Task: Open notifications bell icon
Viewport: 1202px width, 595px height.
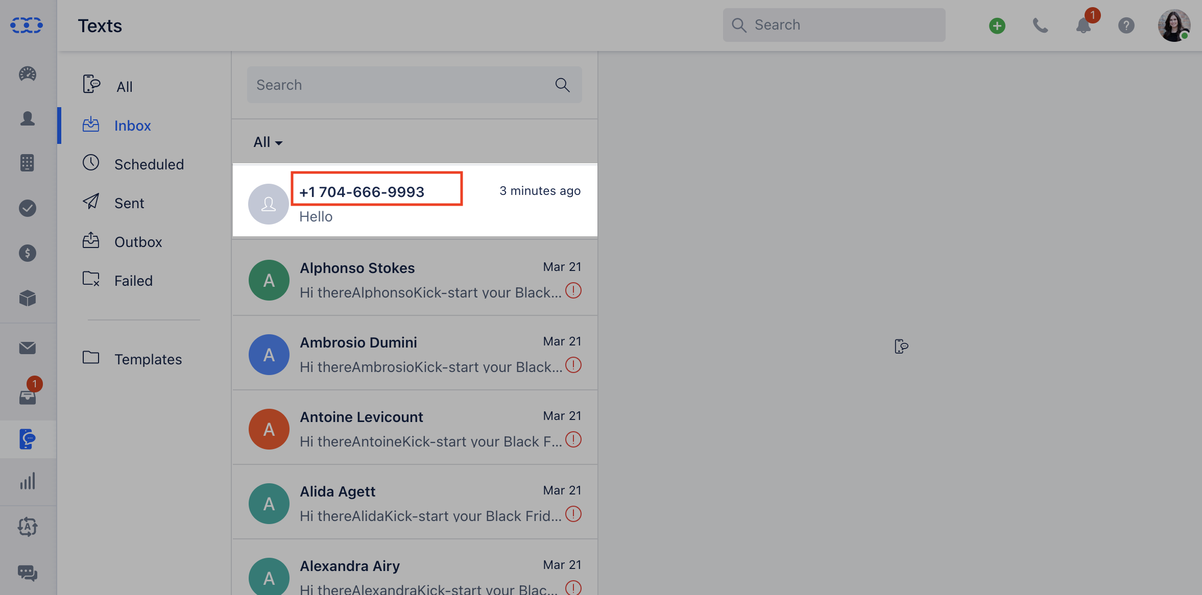Action: 1084,25
